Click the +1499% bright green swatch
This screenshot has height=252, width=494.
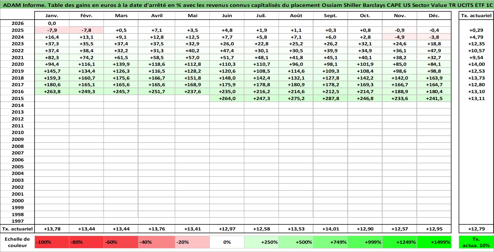pos(434,242)
